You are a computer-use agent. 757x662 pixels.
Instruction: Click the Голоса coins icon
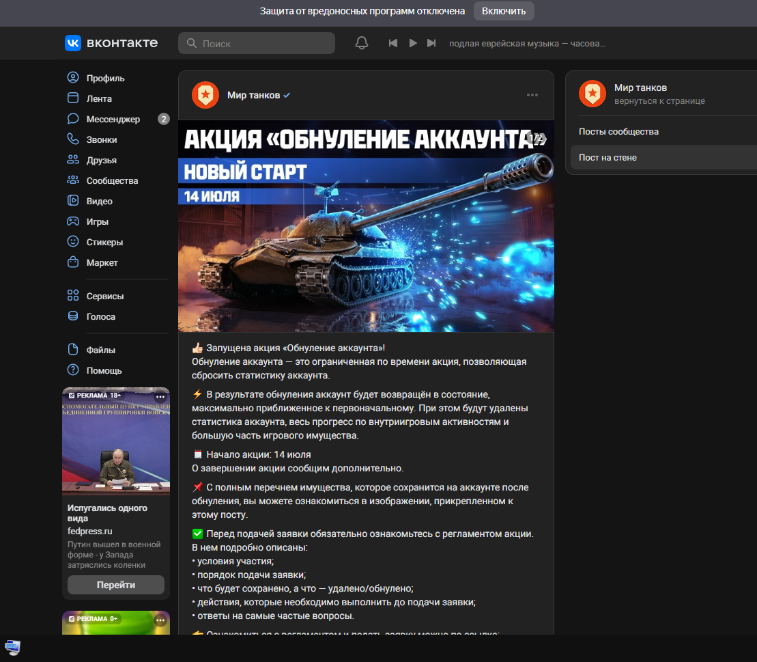pos(73,316)
